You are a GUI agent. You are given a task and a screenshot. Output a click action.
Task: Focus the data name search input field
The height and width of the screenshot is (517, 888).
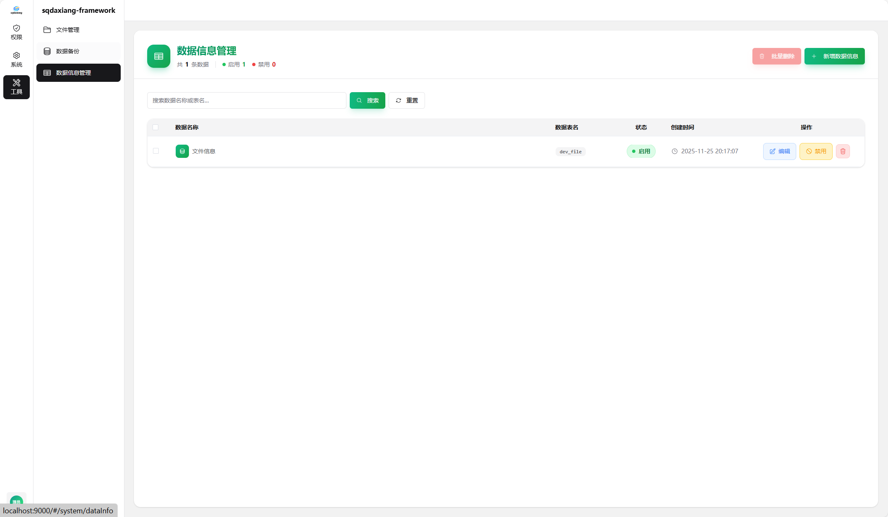tap(246, 100)
